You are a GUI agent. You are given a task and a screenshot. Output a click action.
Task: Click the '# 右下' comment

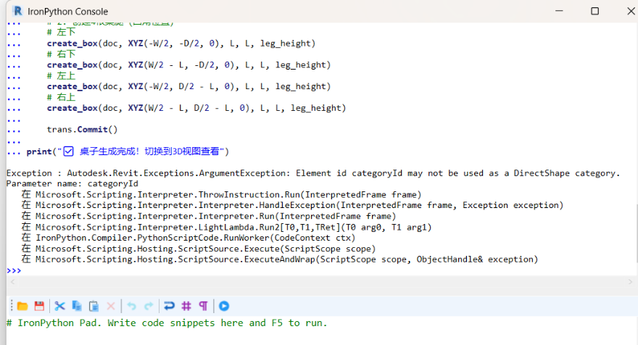click(x=61, y=54)
